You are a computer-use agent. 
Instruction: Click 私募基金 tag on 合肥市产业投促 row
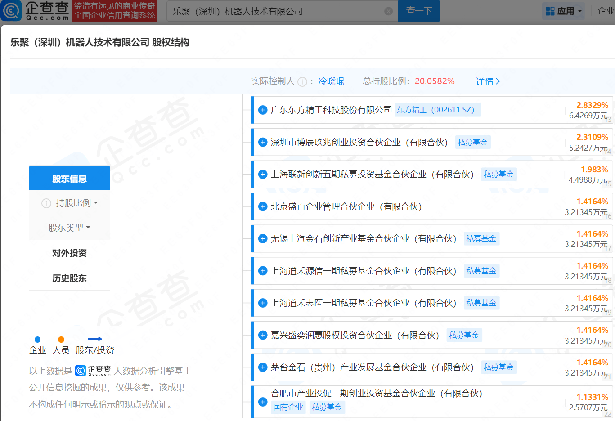coord(327,407)
